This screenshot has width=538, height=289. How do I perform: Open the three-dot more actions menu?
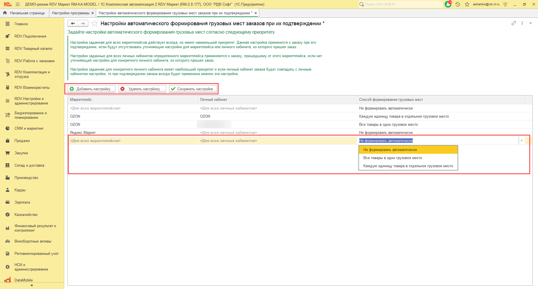pyautogui.click(x=522, y=23)
